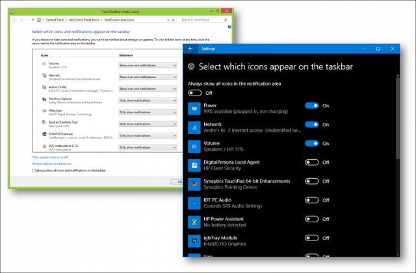Click the Network icon in Control Panel list

pos(44,75)
